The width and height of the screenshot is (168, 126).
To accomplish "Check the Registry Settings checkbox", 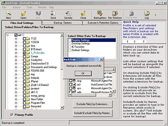I will (x=70, y=40).
